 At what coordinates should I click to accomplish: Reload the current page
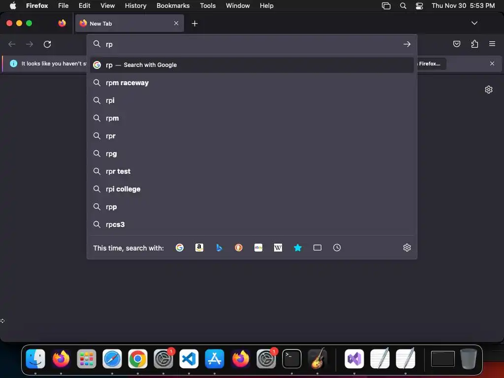47,44
